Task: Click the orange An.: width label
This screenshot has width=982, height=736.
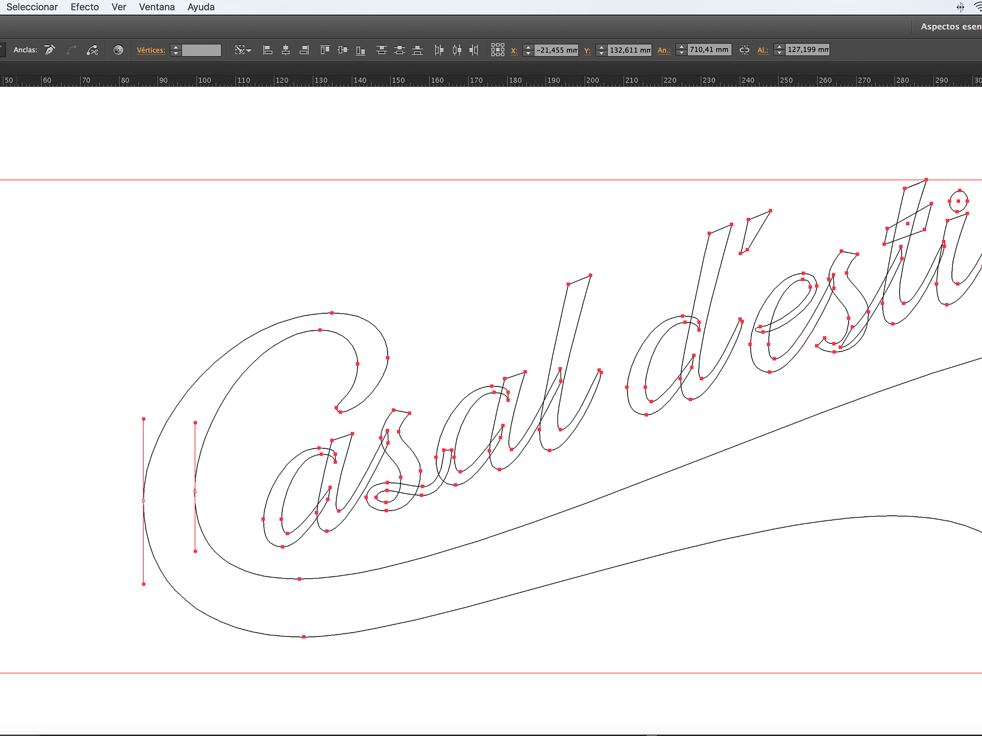Action: click(664, 50)
